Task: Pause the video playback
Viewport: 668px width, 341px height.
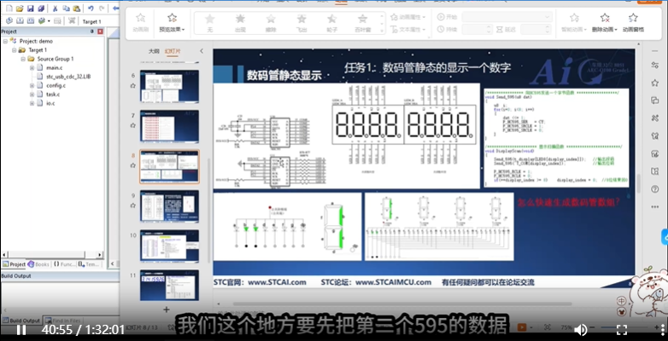Action: pyautogui.click(x=21, y=330)
